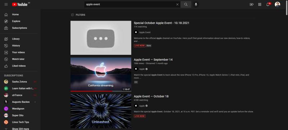Click the YouTube logo
The width and height of the screenshot is (288, 130).
coord(20,4)
